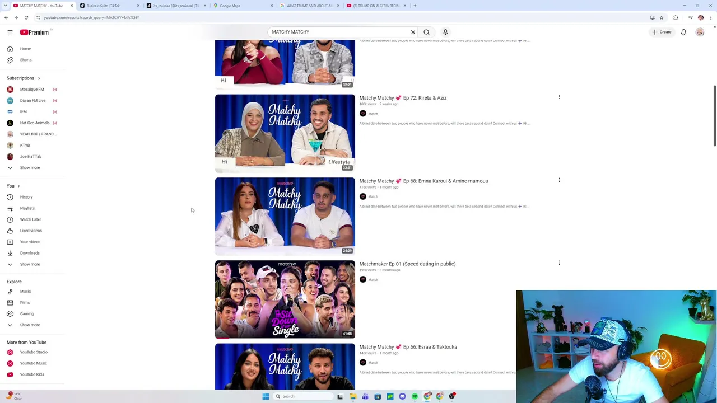
Task: Open the notifications bell
Action: (x=683, y=32)
